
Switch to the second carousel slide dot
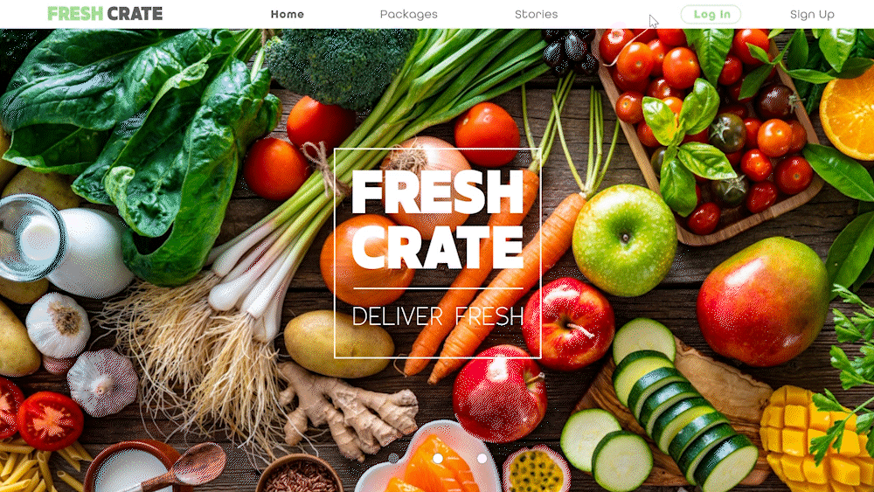[x=438, y=458]
